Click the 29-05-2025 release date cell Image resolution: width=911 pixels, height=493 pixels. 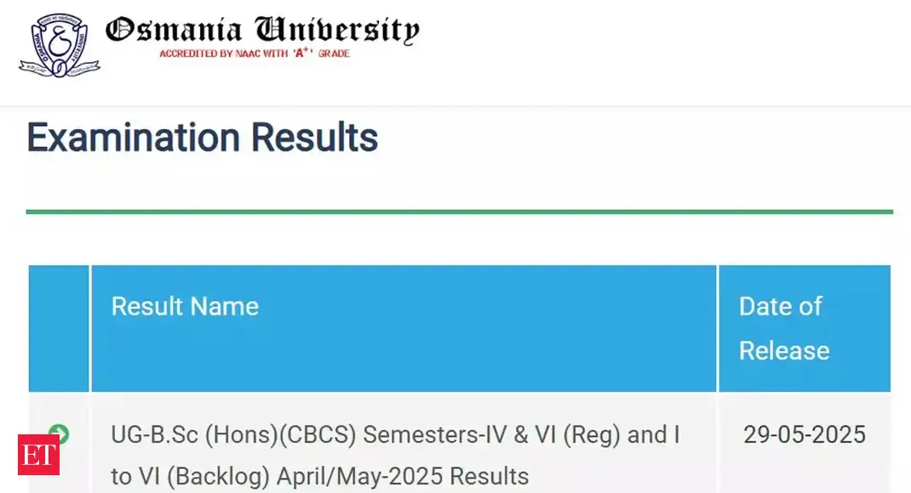pyautogui.click(x=804, y=435)
